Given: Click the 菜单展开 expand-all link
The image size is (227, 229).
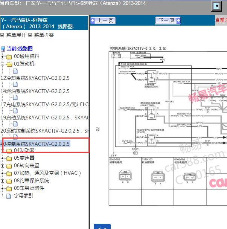Looking at the screenshot, I should pos(16,35).
